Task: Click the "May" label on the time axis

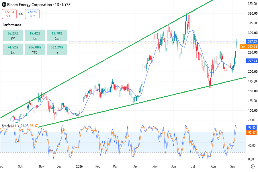Action: coord(155,166)
